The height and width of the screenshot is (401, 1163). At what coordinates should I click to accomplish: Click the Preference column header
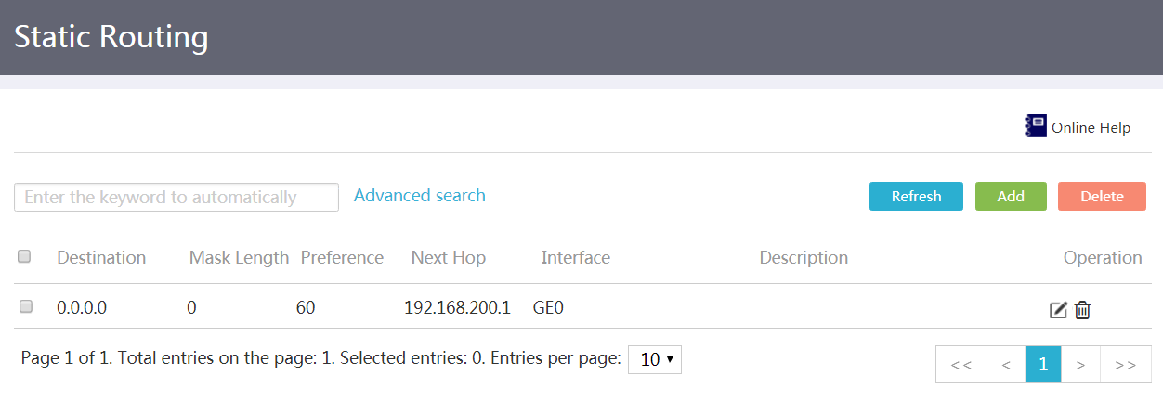(342, 257)
